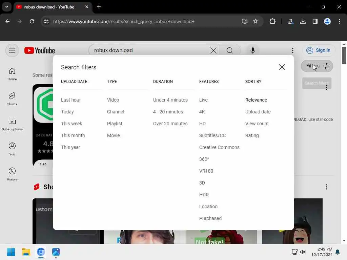Click the YouTube logo

pos(40,50)
